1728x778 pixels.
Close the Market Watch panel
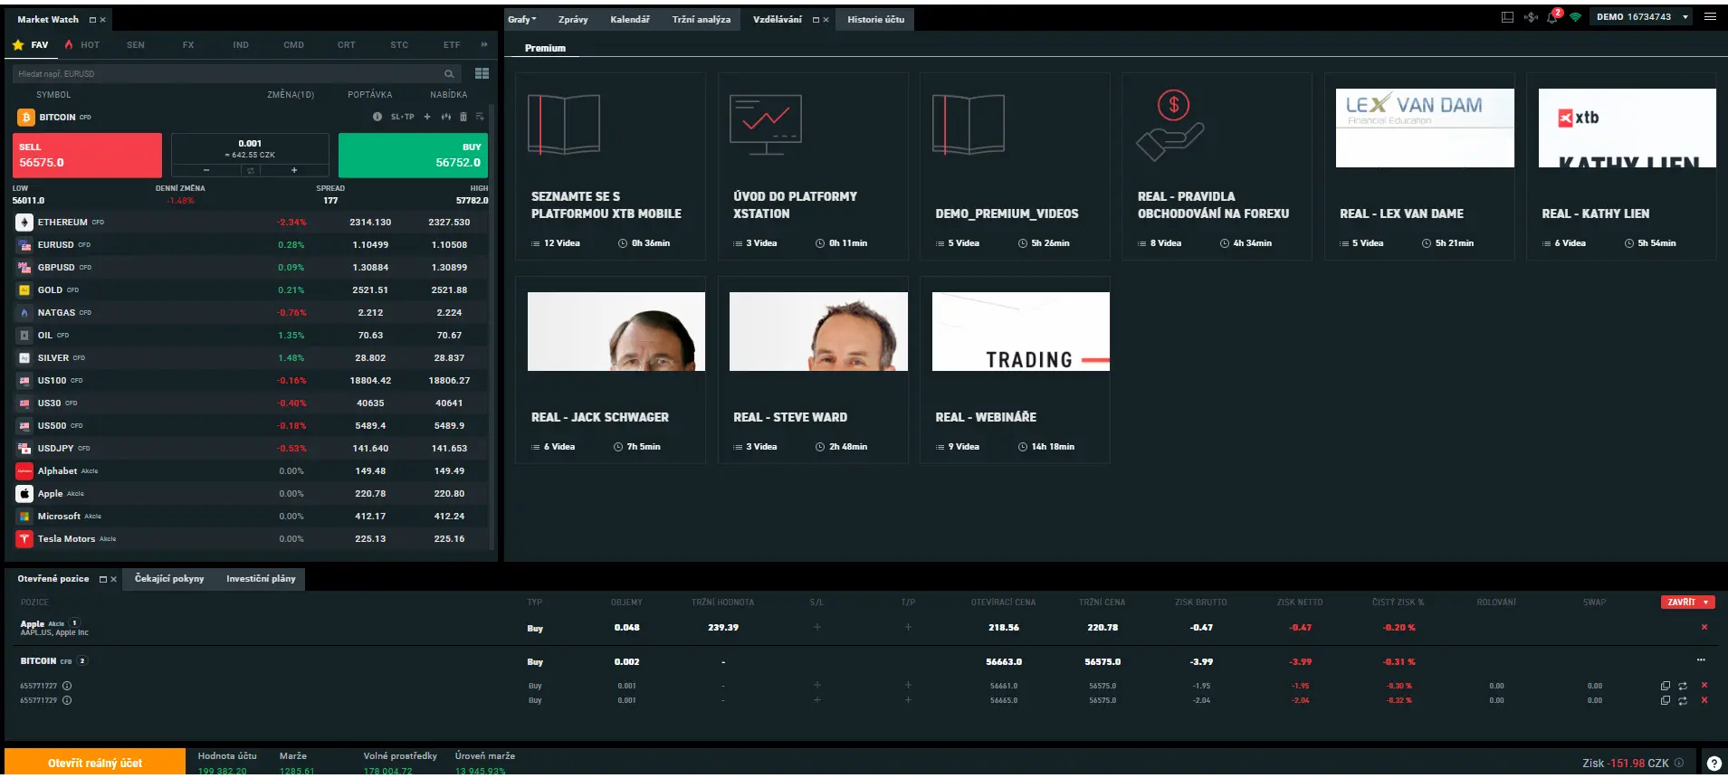click(103, 20)
